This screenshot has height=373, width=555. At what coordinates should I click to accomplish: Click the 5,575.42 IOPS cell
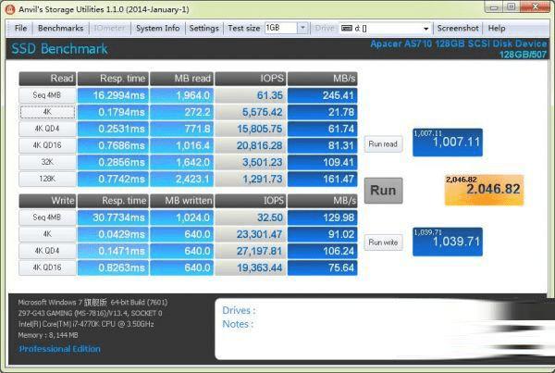251,112
